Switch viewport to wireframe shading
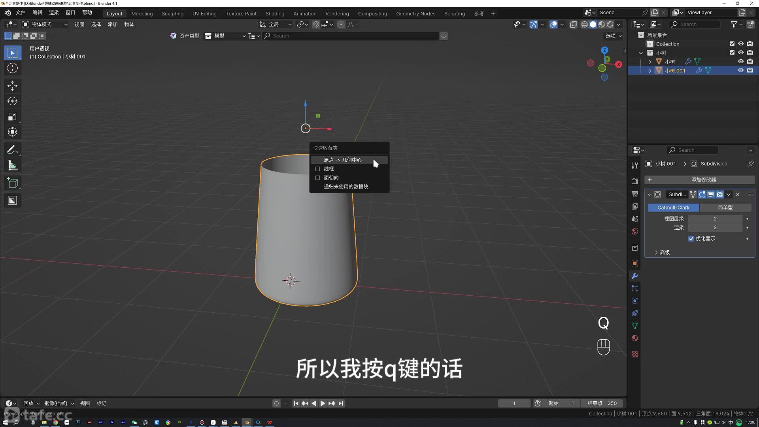759x427 pixels. point(584,25)
